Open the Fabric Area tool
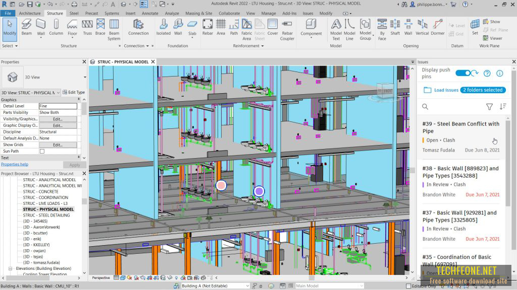The width and height of the screenshot is (517, 290). tap(246, 30)
